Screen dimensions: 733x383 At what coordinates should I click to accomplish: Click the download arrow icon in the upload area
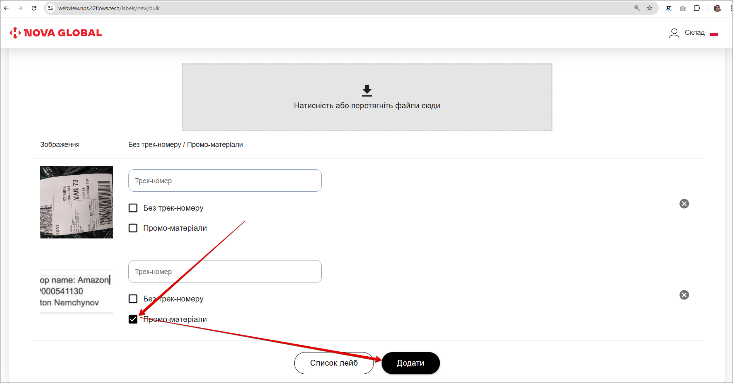tap(367, 91)
